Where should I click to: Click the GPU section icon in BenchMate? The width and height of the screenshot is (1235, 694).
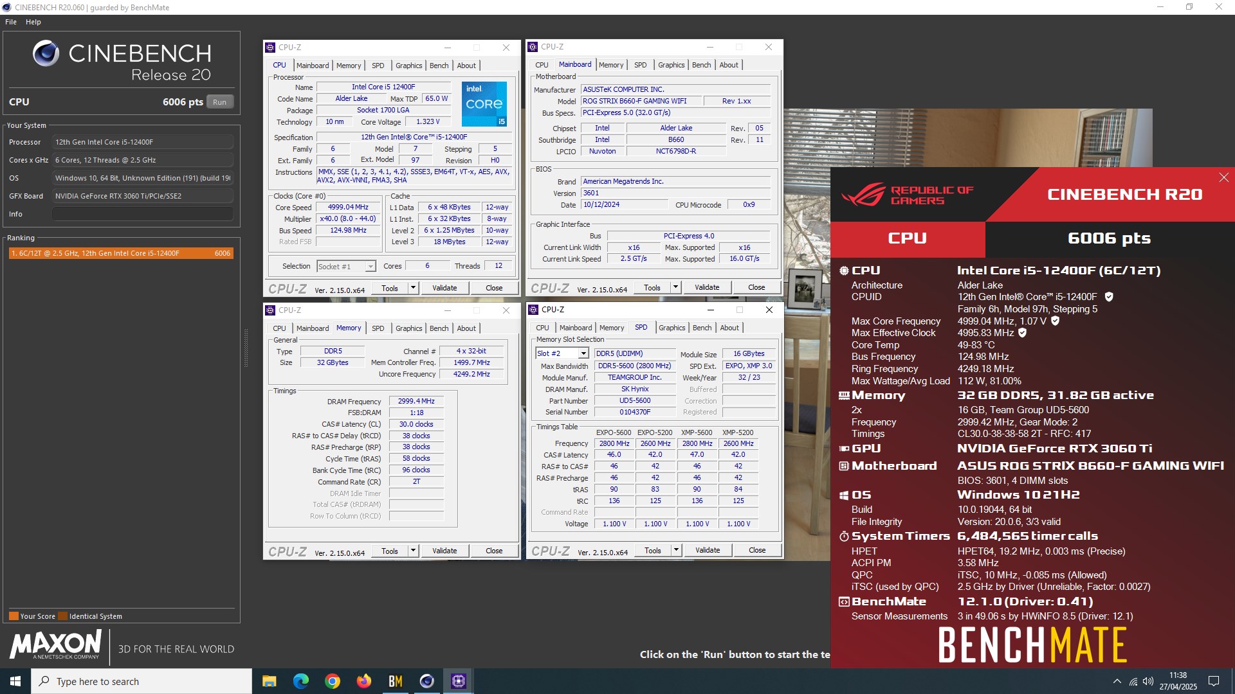tap(844, 449)
